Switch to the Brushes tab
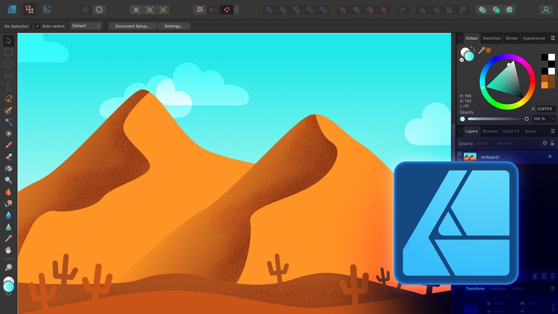The image size is (558, 314). (490, 131)
